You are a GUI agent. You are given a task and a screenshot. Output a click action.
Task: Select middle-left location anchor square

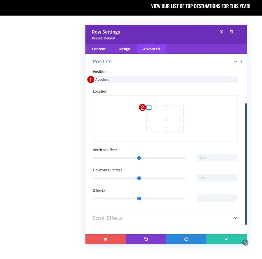pos(149,119)
